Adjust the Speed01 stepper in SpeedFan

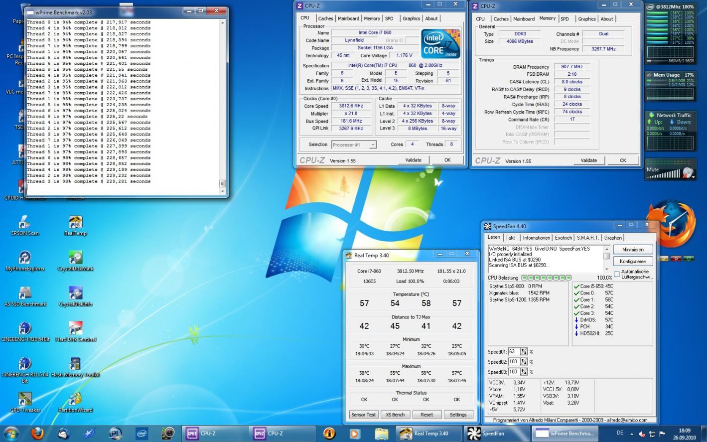524,352
